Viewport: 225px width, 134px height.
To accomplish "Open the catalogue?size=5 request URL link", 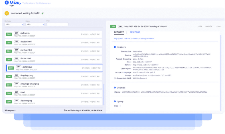I will point(134,38).
